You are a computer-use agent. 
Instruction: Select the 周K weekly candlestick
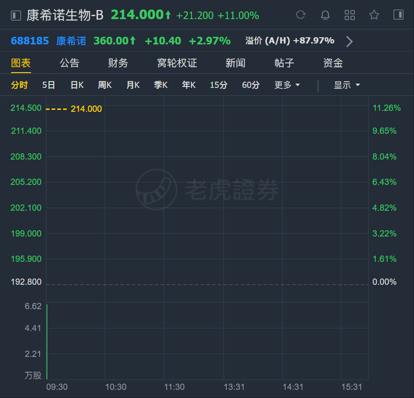105,85
